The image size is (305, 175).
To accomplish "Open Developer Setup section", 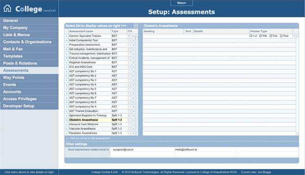I will (x=29, y=106).
